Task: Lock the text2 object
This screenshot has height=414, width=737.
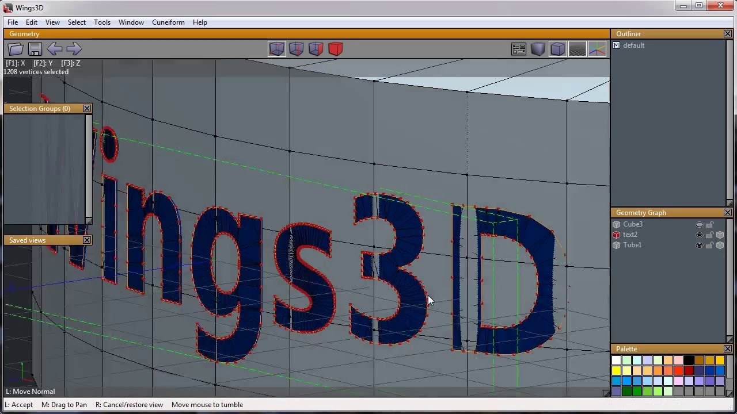Action: [710, 235]
